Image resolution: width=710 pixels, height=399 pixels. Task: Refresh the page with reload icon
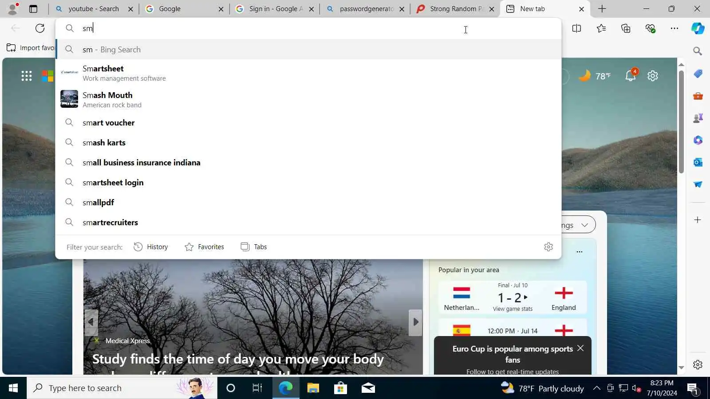point(40,28)
